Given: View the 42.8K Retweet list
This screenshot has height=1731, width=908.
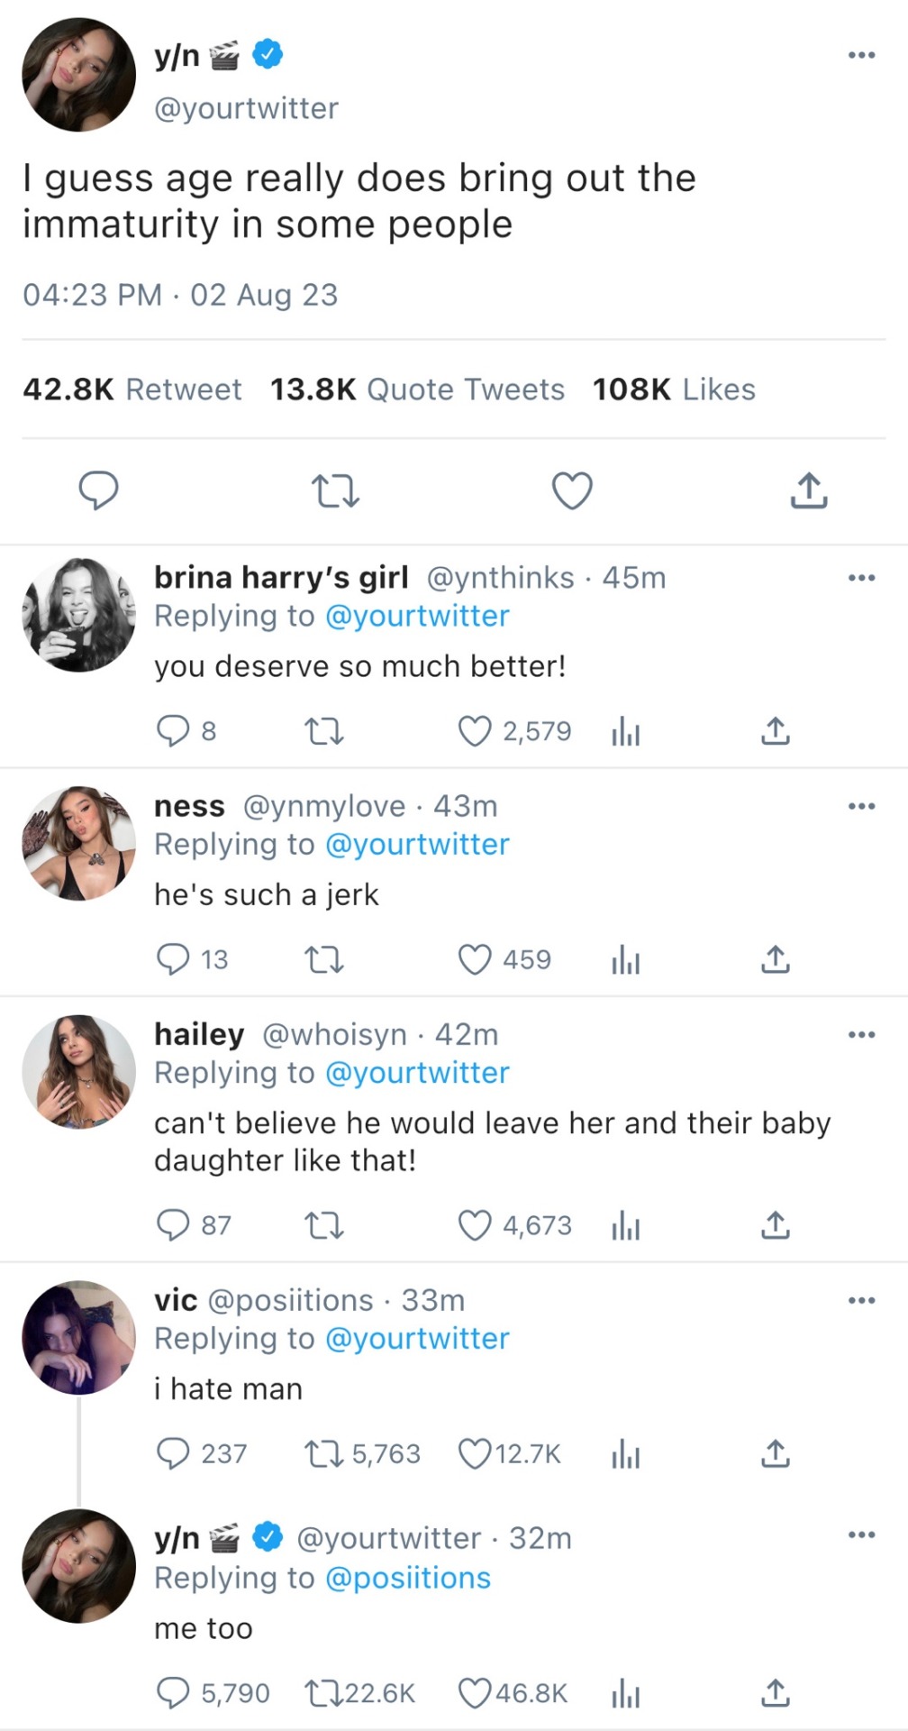Looking at the screenshot, I should pyautogui.click(x=132, y=389).
